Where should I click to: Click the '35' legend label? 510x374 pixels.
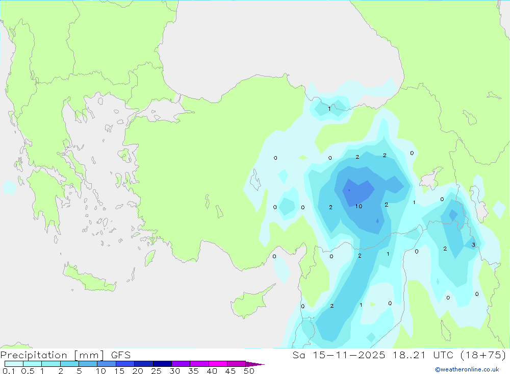193,371
